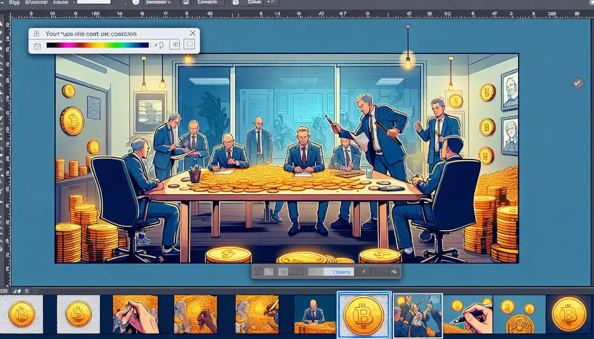Click the grid icon left of color spectrum
This screenshot has height=339, width=594.
(x=37, y=46)
